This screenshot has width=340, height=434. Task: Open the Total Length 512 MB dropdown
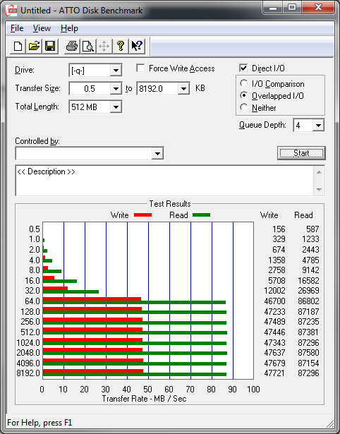coord(116,107)
